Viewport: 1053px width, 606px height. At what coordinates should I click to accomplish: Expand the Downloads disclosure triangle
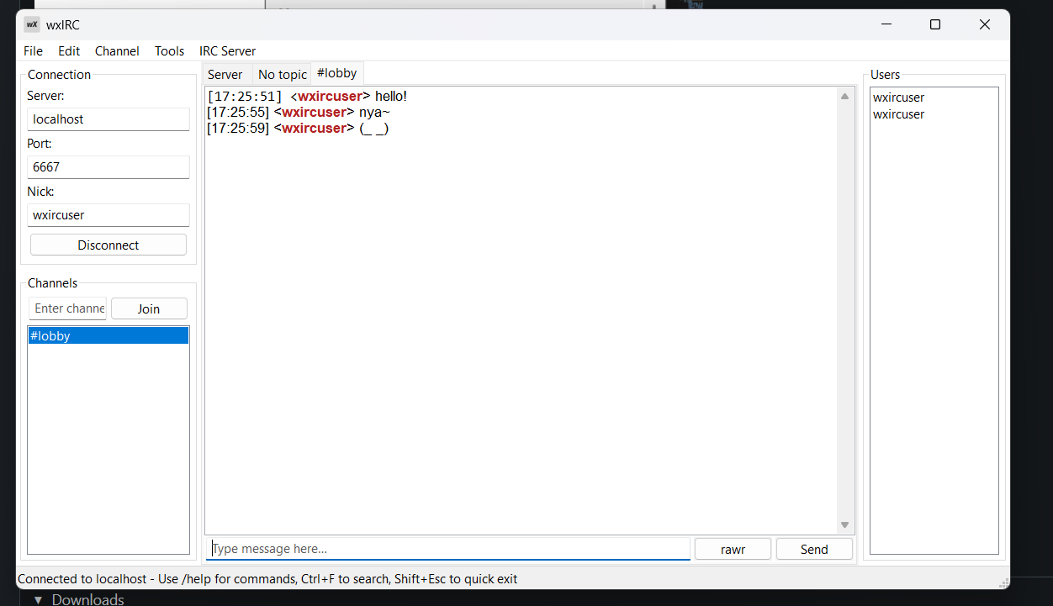pyautogui.click(x=38, y=599)
